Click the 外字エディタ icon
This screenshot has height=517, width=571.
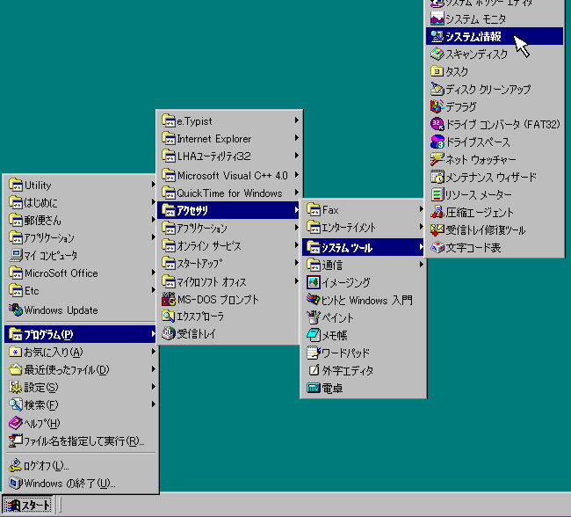314,370
